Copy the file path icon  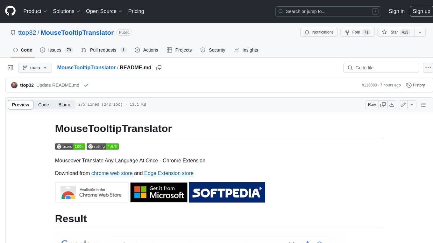pyautogui.click(x=159, y=68)
